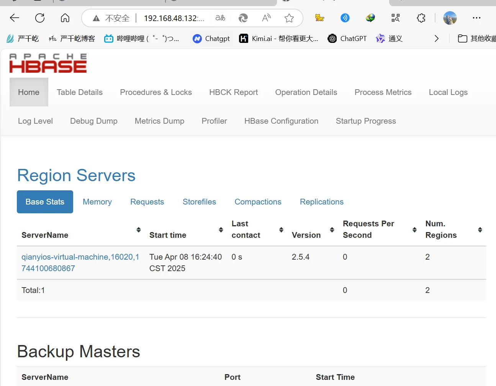
Task: Open HBase Configuration page
Action: click(x=281, y=121)
